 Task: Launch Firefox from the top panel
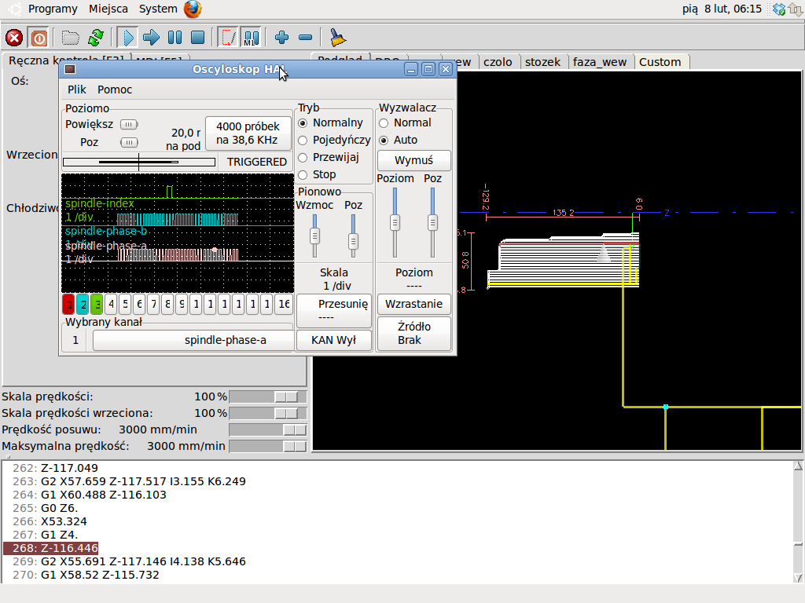click(x=193, y=9)
